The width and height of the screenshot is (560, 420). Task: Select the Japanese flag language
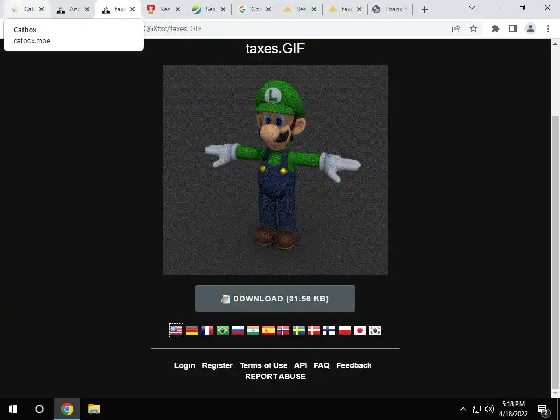click(x=360, y=330)
